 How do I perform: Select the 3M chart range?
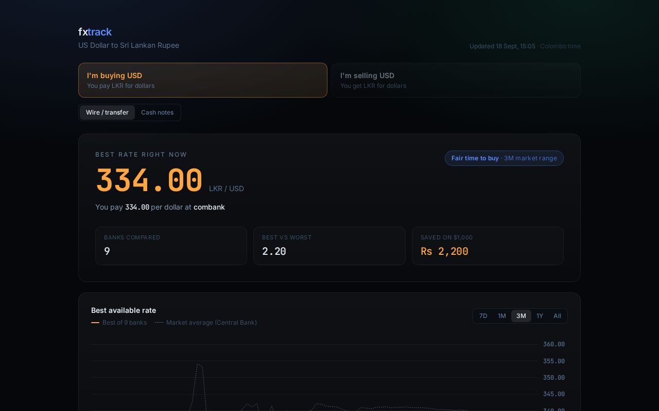point(521,316)
